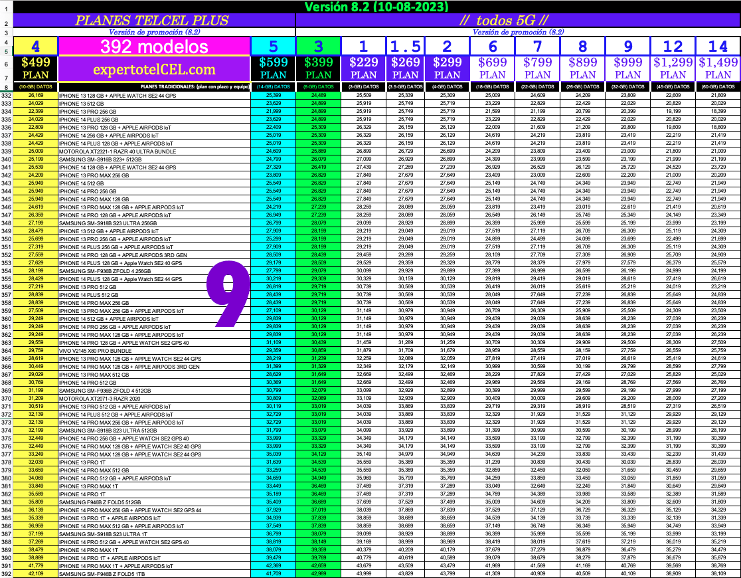741x578 pixels.
Task: Select the "IPHONE 14 PRO 128 GB + APPLE AIRPODS 3RD GEN" cell
Action: pyautogui.click(x=154, y=255)
